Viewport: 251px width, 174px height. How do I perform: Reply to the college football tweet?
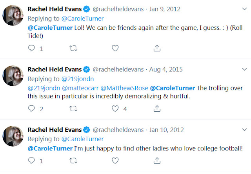[32, 161]
